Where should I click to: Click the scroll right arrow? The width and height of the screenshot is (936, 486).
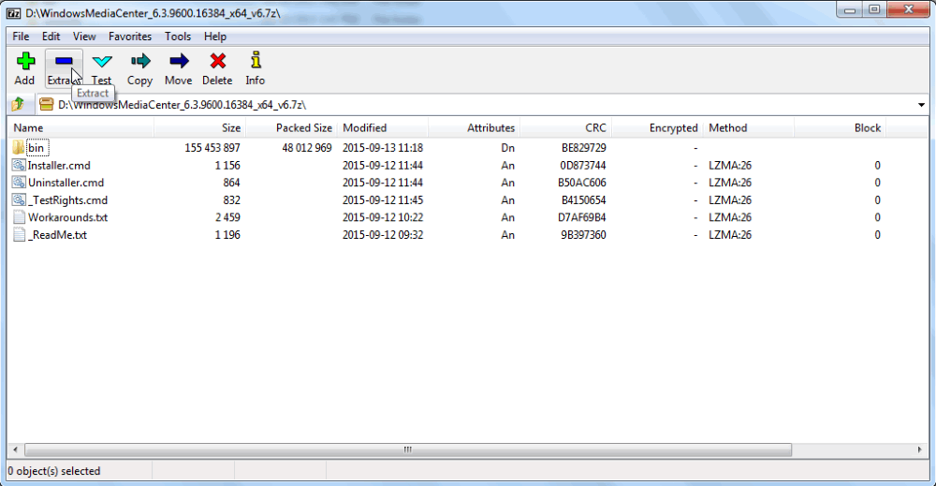pos(919,449)
